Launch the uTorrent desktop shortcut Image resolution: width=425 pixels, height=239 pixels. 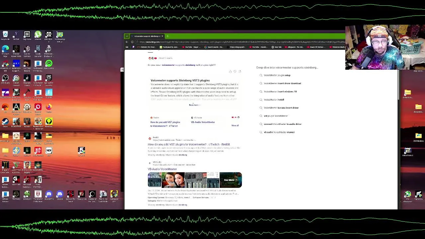(x=38, y=35)
